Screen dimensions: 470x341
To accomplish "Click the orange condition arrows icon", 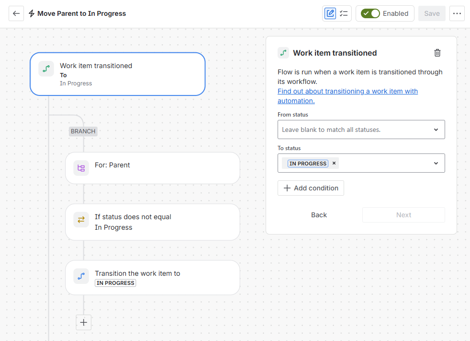I will 81,220.
